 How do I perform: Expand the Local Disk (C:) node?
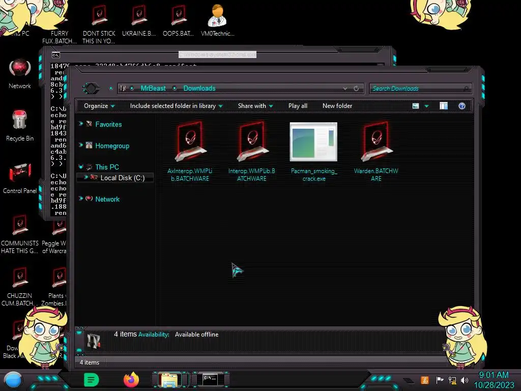(x=85, y=177)
